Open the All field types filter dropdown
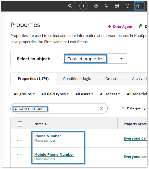Viewport: 149px width, 169px height. pos(55,94)
